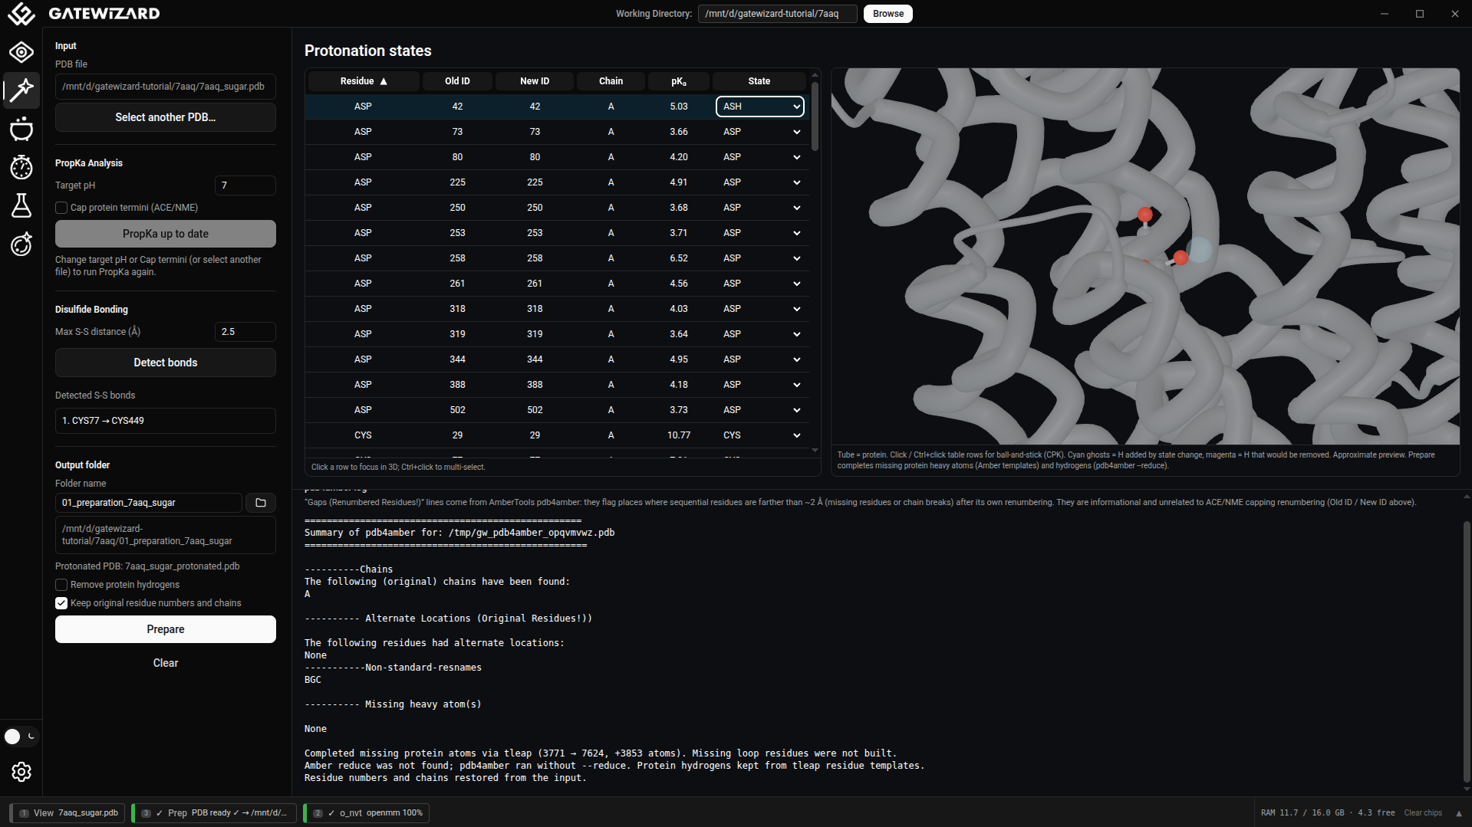Viewport: 1472px width, 827px height.
Task: Open the stopwatch simulation sidebar icon
Action: pyautogui.click(x=21, y=167)
